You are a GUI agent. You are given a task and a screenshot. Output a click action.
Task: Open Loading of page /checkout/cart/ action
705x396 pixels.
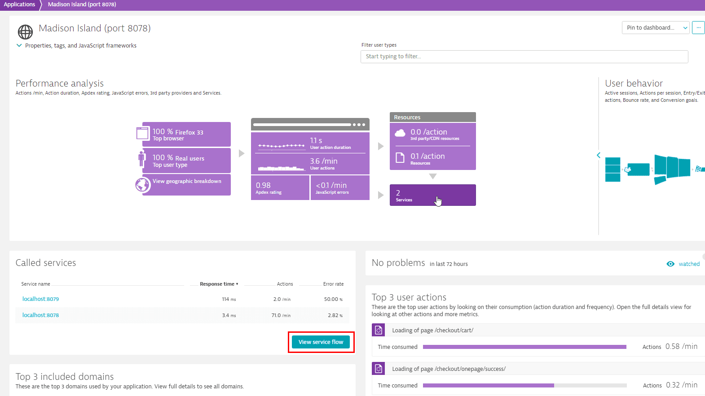tap(432, 330)
